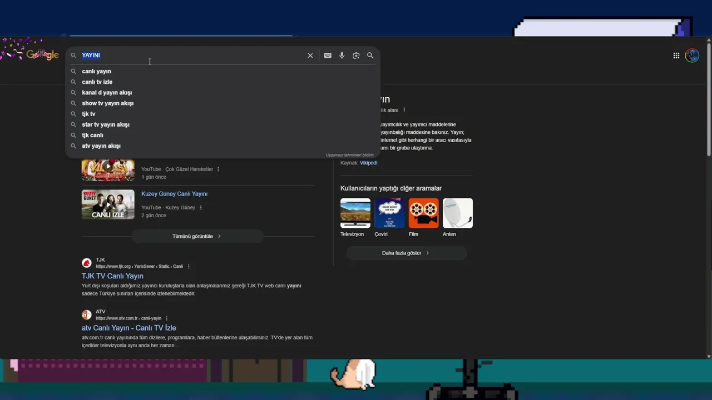Select suggestion 'tjk tv'
This screenshot has width=712, height=400.
(x=88, y=114)
